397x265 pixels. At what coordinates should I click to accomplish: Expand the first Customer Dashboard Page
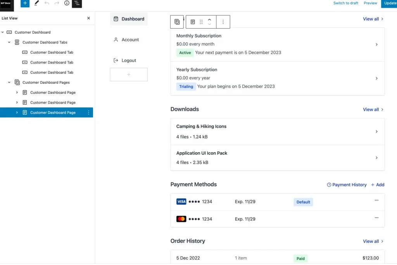(x=17, y=92)
